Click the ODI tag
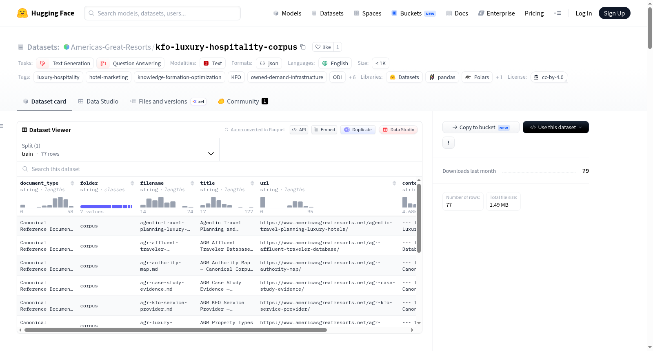The width and height of the screenshot is (653, 351). 338,77
